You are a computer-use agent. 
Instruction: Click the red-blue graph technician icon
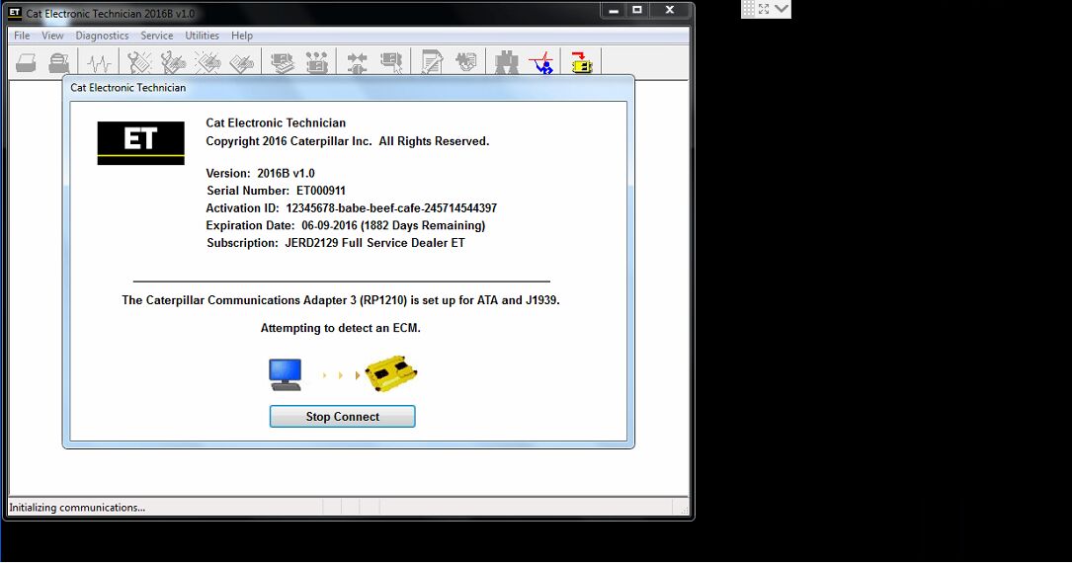pyautogui.click(x=540, y=63)
